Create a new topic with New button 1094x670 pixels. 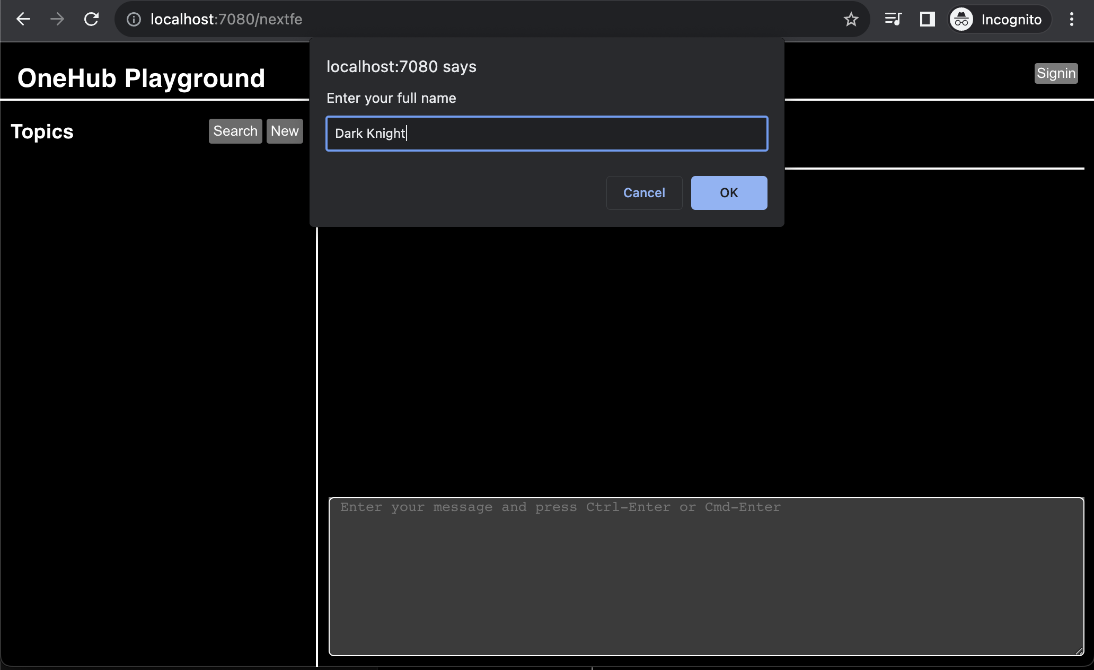(x=285, y=131)
